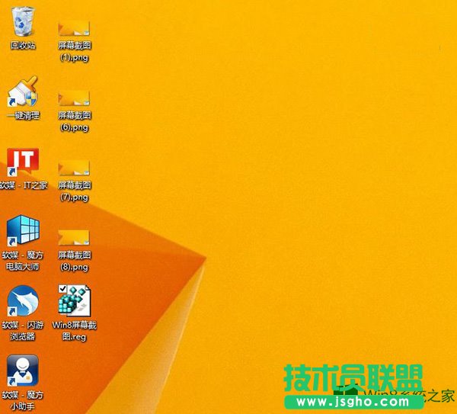457x414 pixels.
Task: Click the 软媒 - IT之家 label text
Action: [24, 185]
